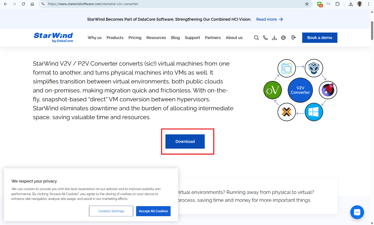Open the About us menu

coord(234,38)
